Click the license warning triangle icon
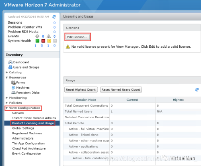This screenshot has height=166, width=201. pos(68,47)
